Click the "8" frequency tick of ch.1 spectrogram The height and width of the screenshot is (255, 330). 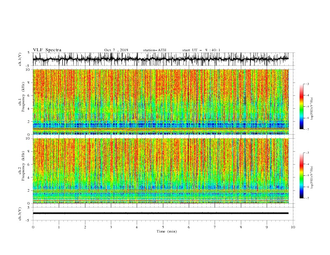tap(29, 82)
